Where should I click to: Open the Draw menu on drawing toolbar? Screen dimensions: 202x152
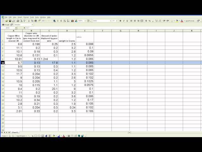(x=5, y=136)
